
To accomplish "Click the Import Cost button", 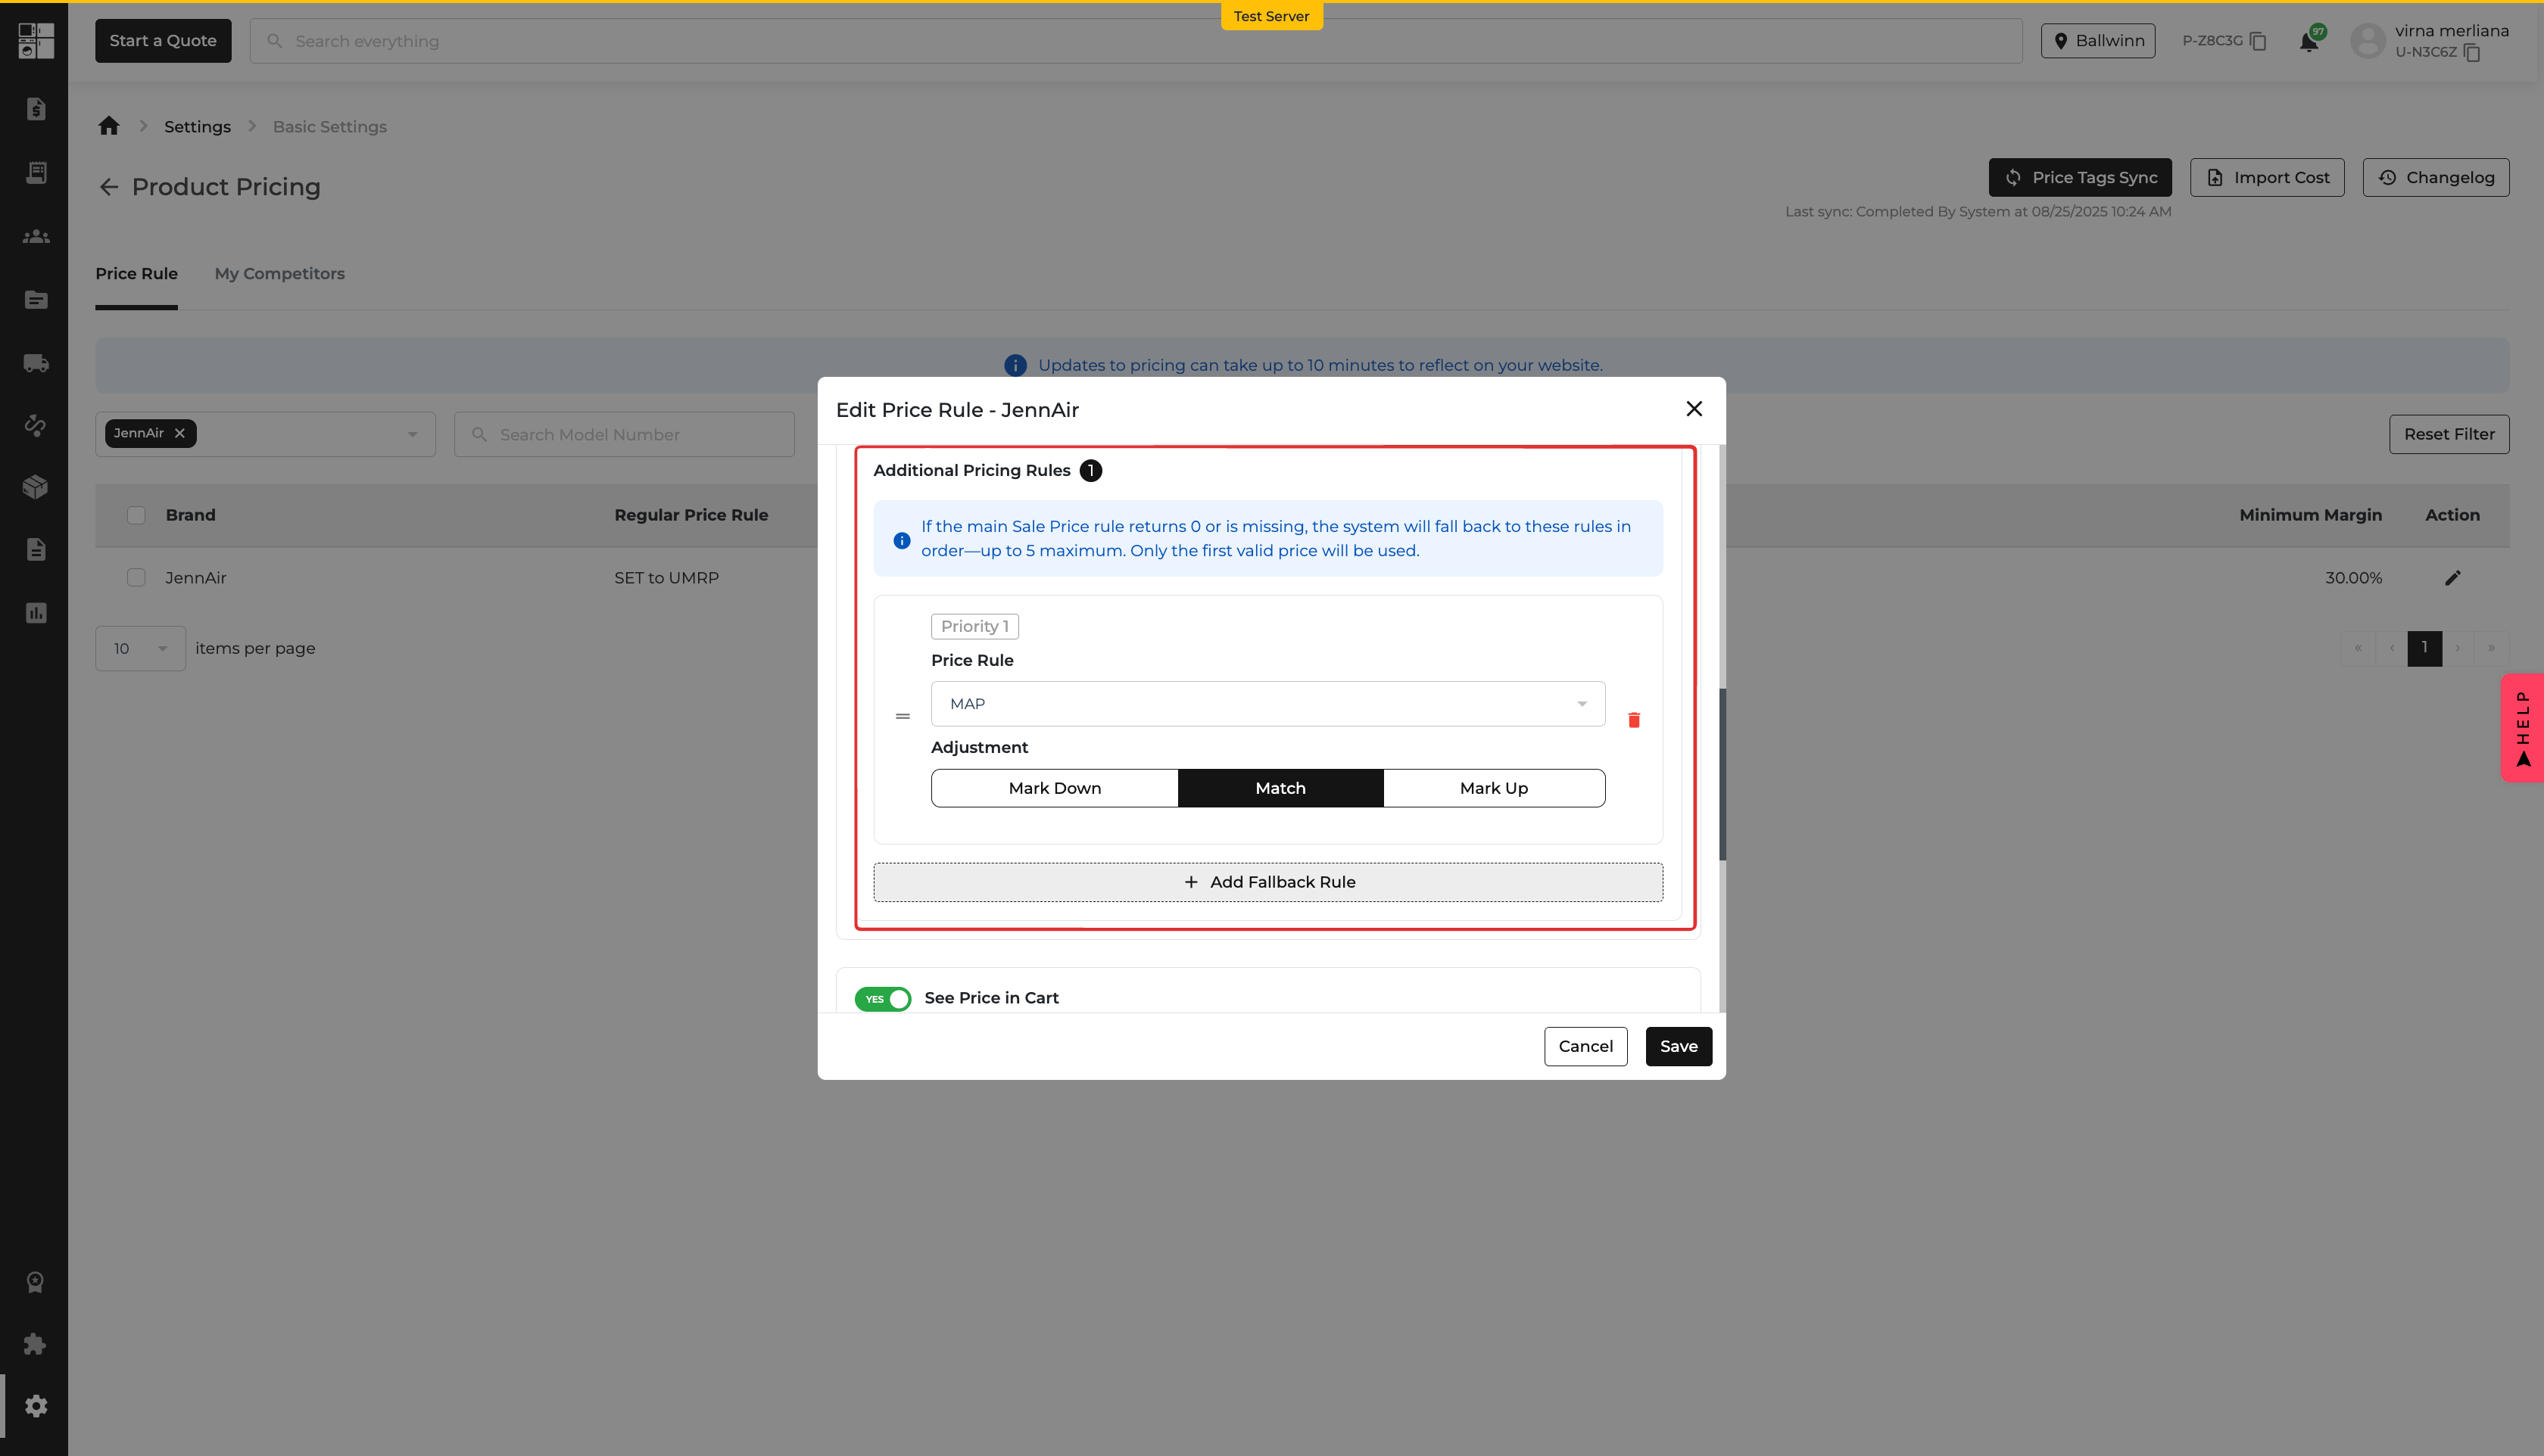I will click(2267, 177).
